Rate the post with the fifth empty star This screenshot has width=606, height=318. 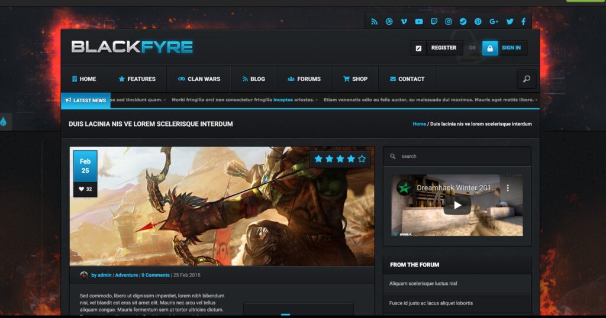click(x=362, y=158)
